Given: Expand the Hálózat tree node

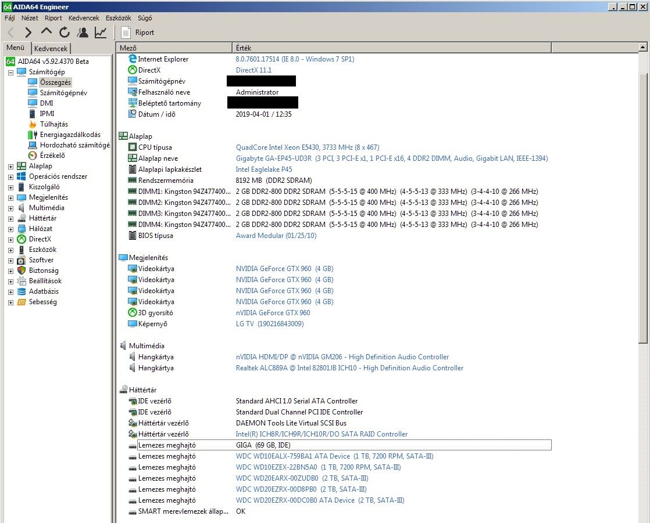Looking at the screenshot, I should 11,229.
